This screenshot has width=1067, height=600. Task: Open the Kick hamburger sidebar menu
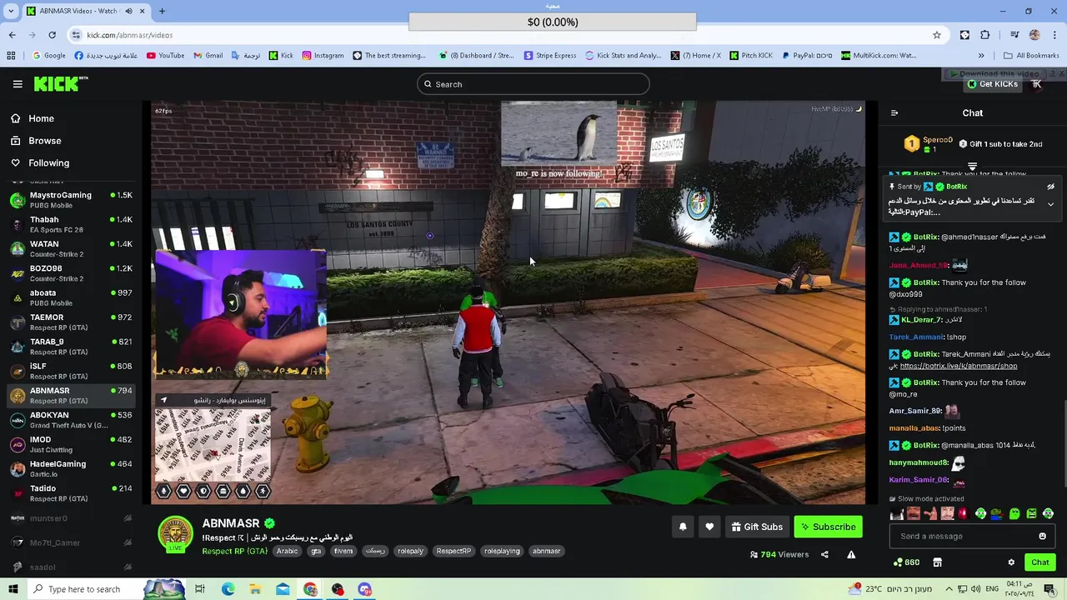[x=18, y=84]
